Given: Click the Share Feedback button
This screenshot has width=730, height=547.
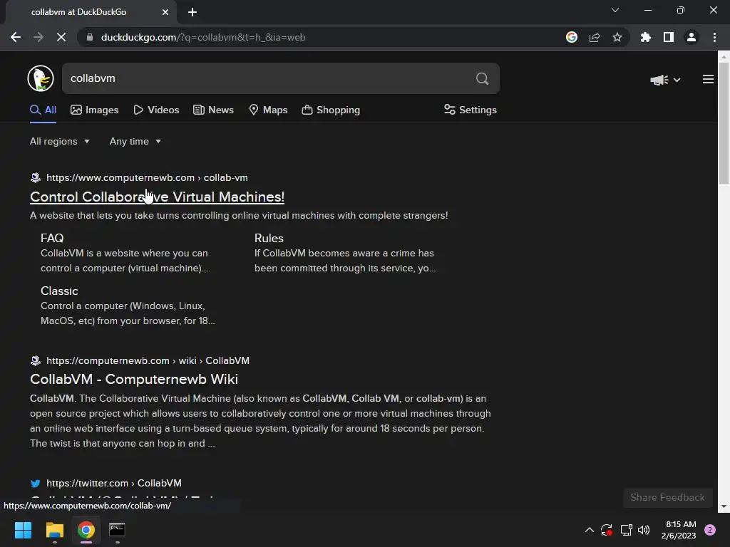Looking at the screenshot, I should click(x=667, y=498).
